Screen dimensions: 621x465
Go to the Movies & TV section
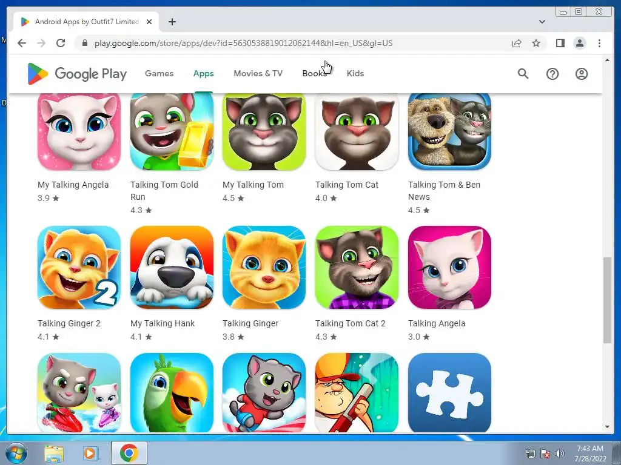(x=258, y=73)
